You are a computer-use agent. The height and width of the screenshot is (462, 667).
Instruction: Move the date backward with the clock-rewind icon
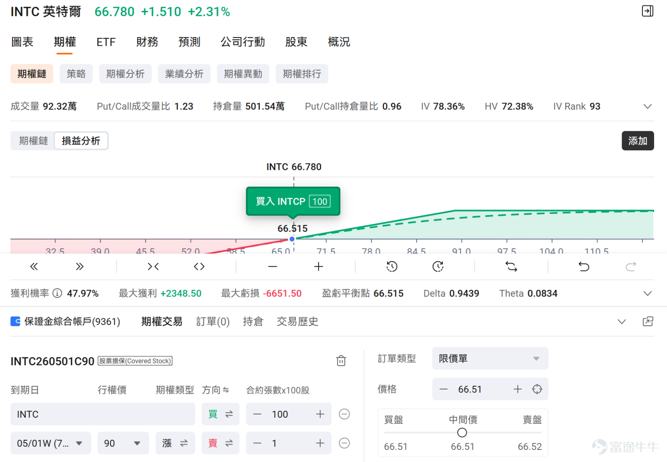pyautogui.click(x=392, y=267)
